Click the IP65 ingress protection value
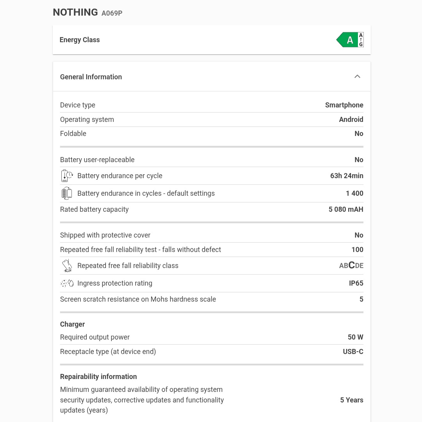Viewport: 422px width, 422px height. coord(356,283)
